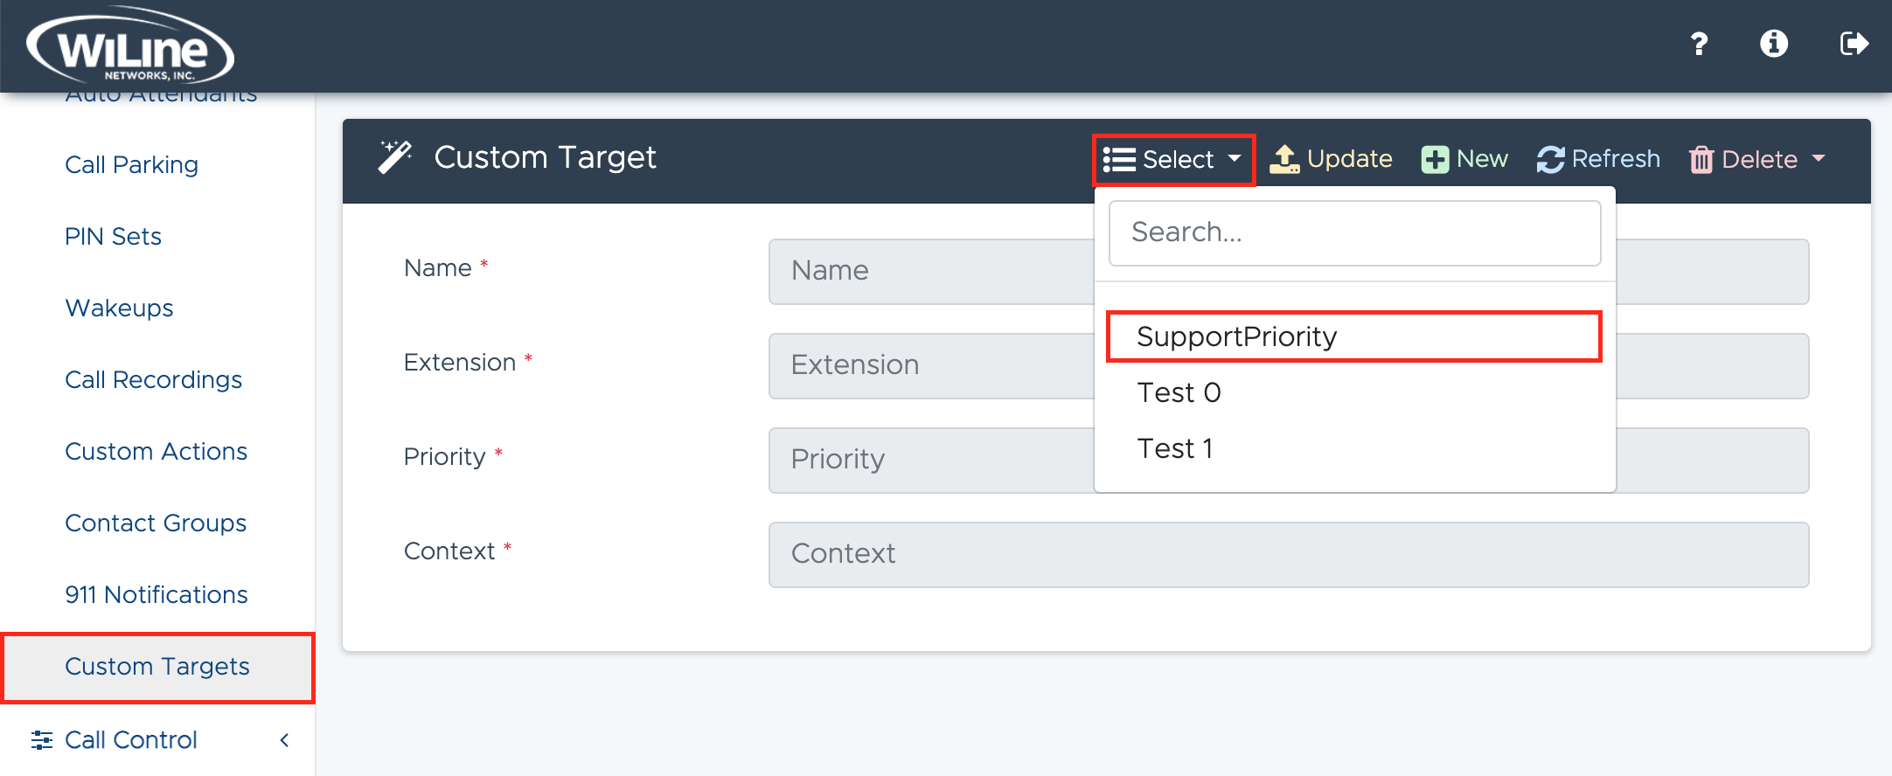This screenshot has height=776, width=1892.
Task: Open the help question mark icon
Action: click(1699, 44)
